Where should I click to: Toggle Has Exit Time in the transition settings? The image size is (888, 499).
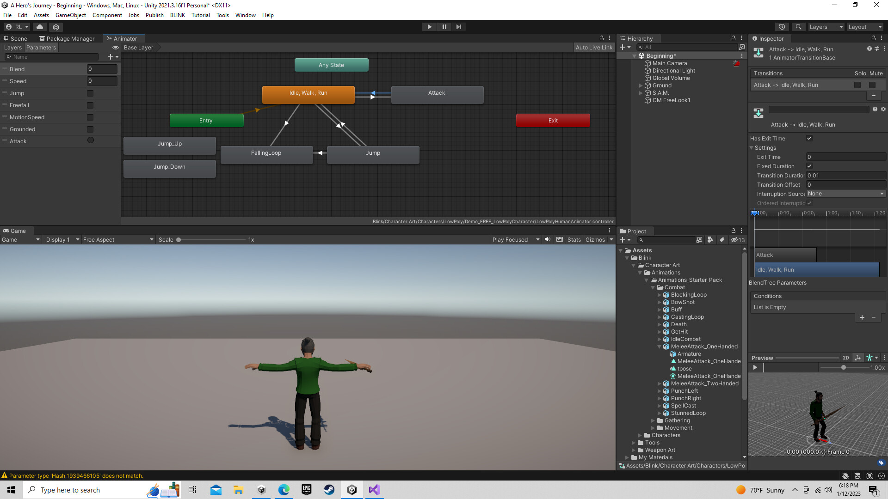pyautogui.click(x=809, y=138)
